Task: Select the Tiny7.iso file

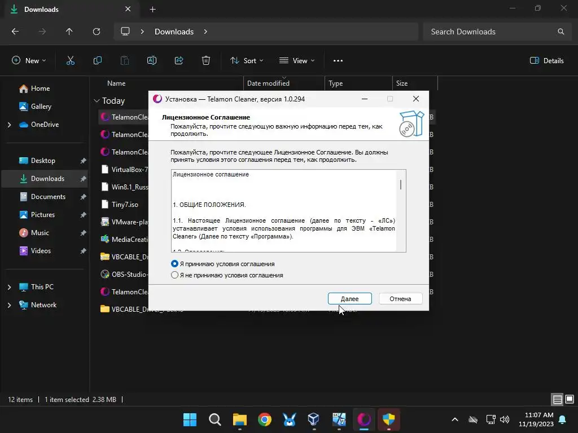Action: click(x=124, y=204)
